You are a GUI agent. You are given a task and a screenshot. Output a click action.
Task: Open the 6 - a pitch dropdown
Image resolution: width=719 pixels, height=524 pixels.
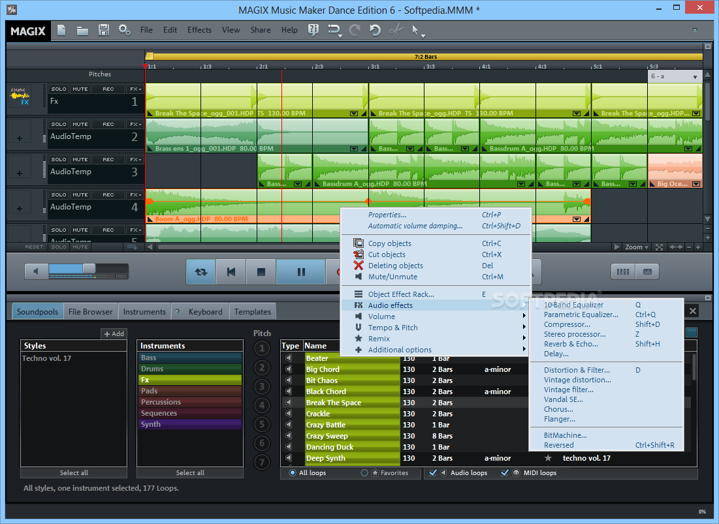click(675, 76)
